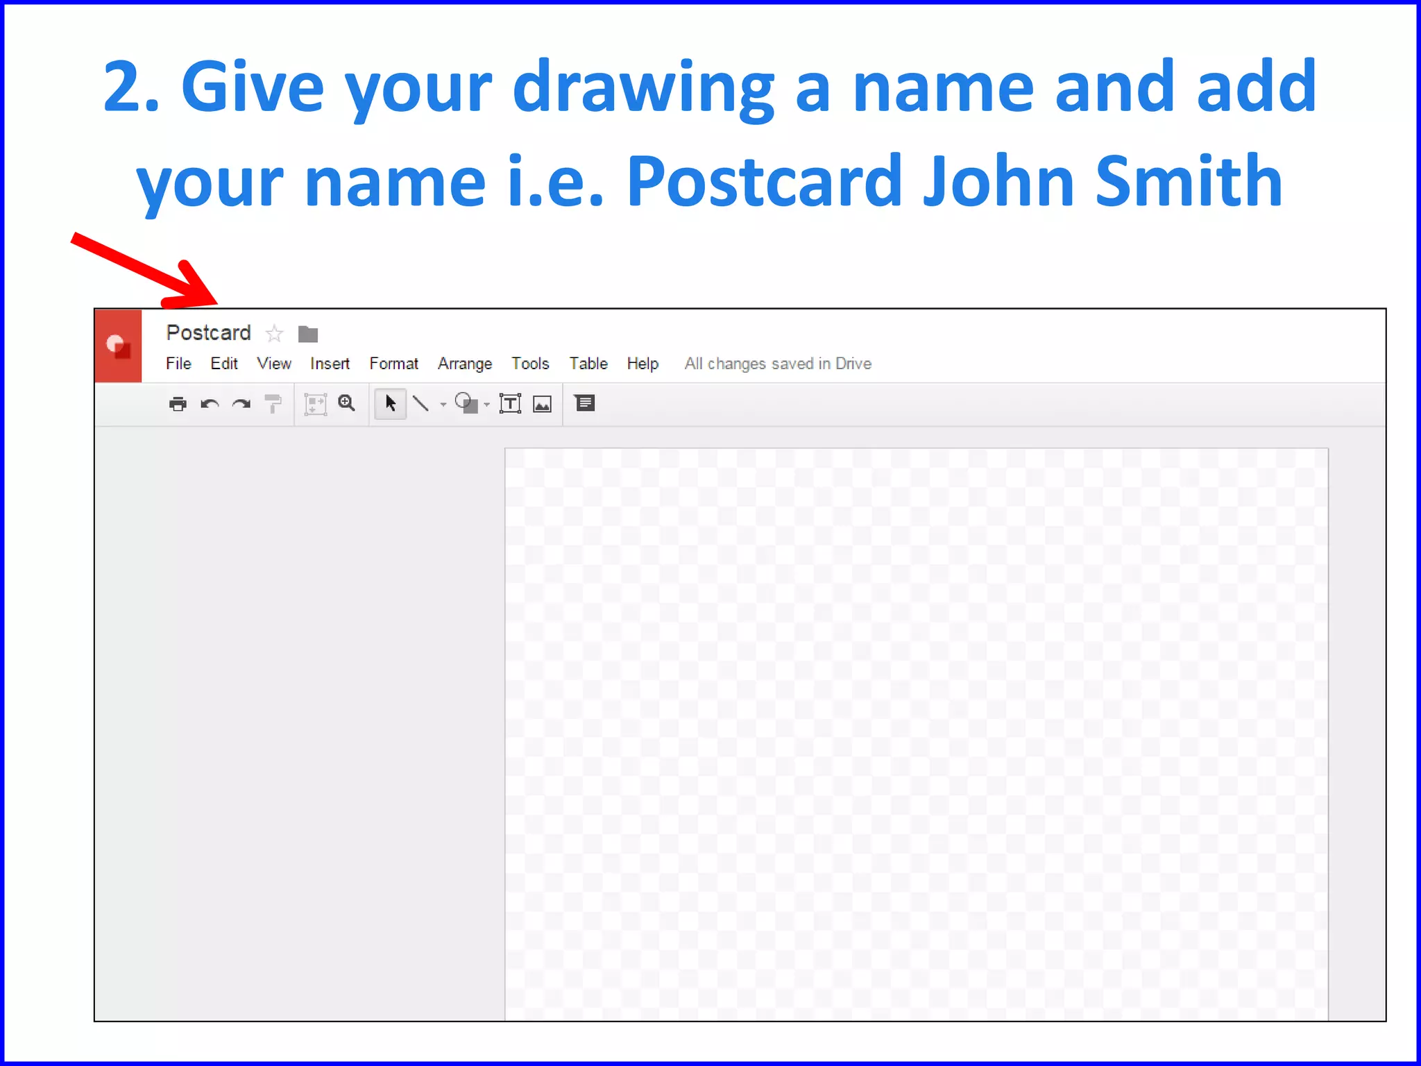This screenshot has width=1421, height=1066.
Task: Click on the drawing canvas
Action: pos(916,734)
